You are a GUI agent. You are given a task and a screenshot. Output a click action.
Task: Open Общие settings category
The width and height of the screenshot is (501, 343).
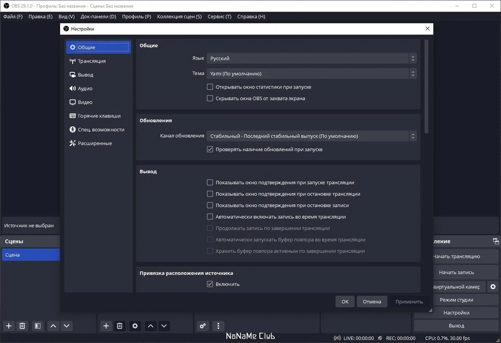tap(99, 47)
